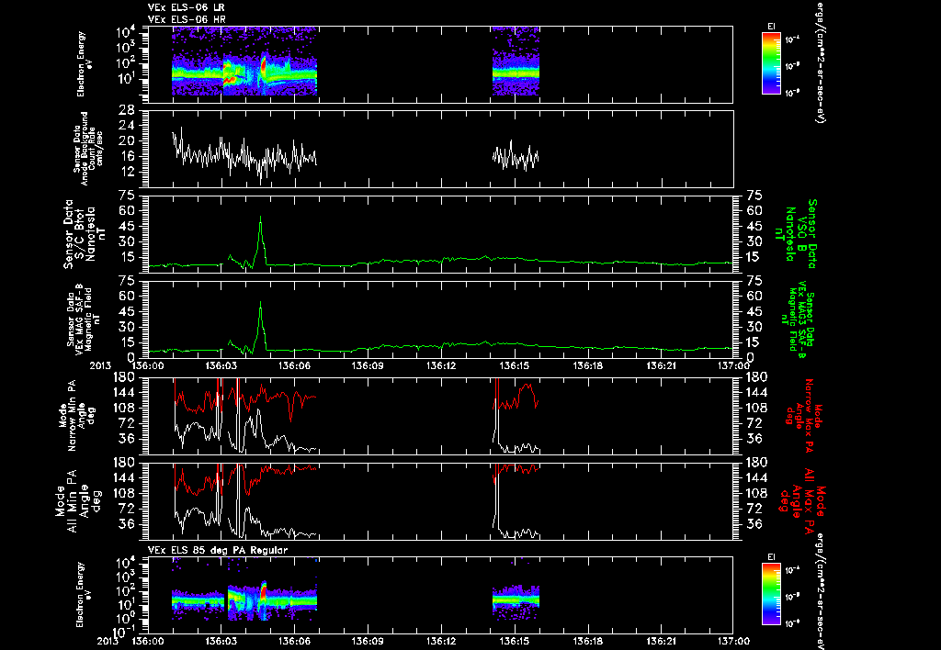Click the 'EI' label above the top color bar
Image resolution: width=941 pixels, height=650 pixels.
(771, 27)
